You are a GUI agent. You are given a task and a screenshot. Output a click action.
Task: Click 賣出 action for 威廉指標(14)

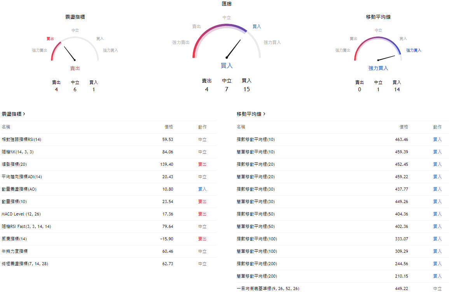(x=202, y=239)
